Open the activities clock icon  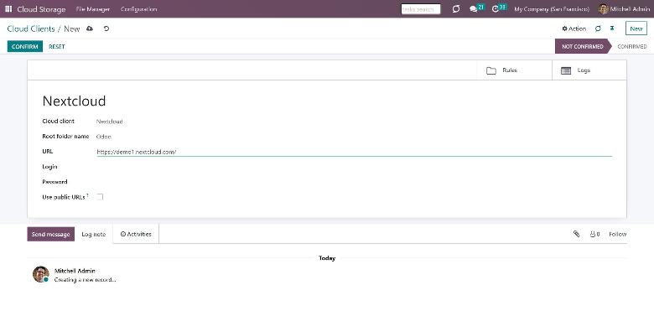495,9
